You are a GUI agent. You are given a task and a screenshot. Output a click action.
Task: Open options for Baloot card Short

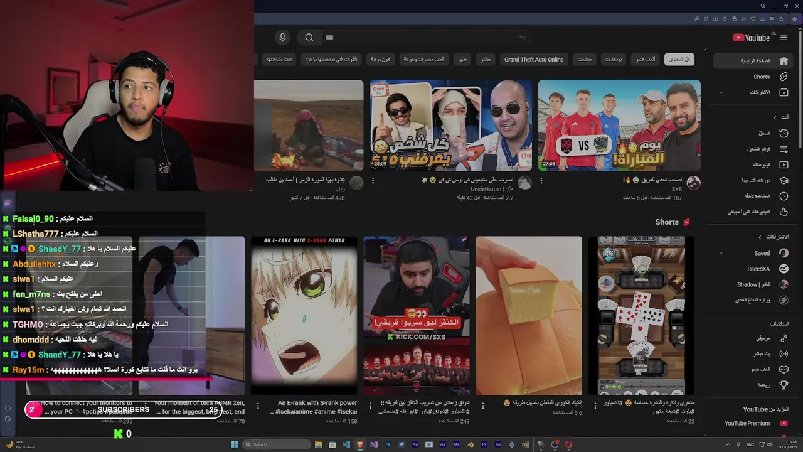coord(595,406)
